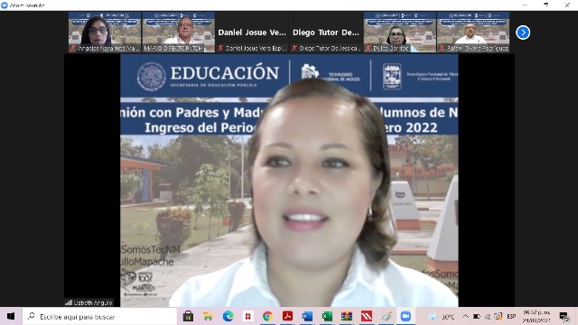578x325 pixels.
Task: Switch to Zoom on the taskbar
Action: [x=406, y=316]
